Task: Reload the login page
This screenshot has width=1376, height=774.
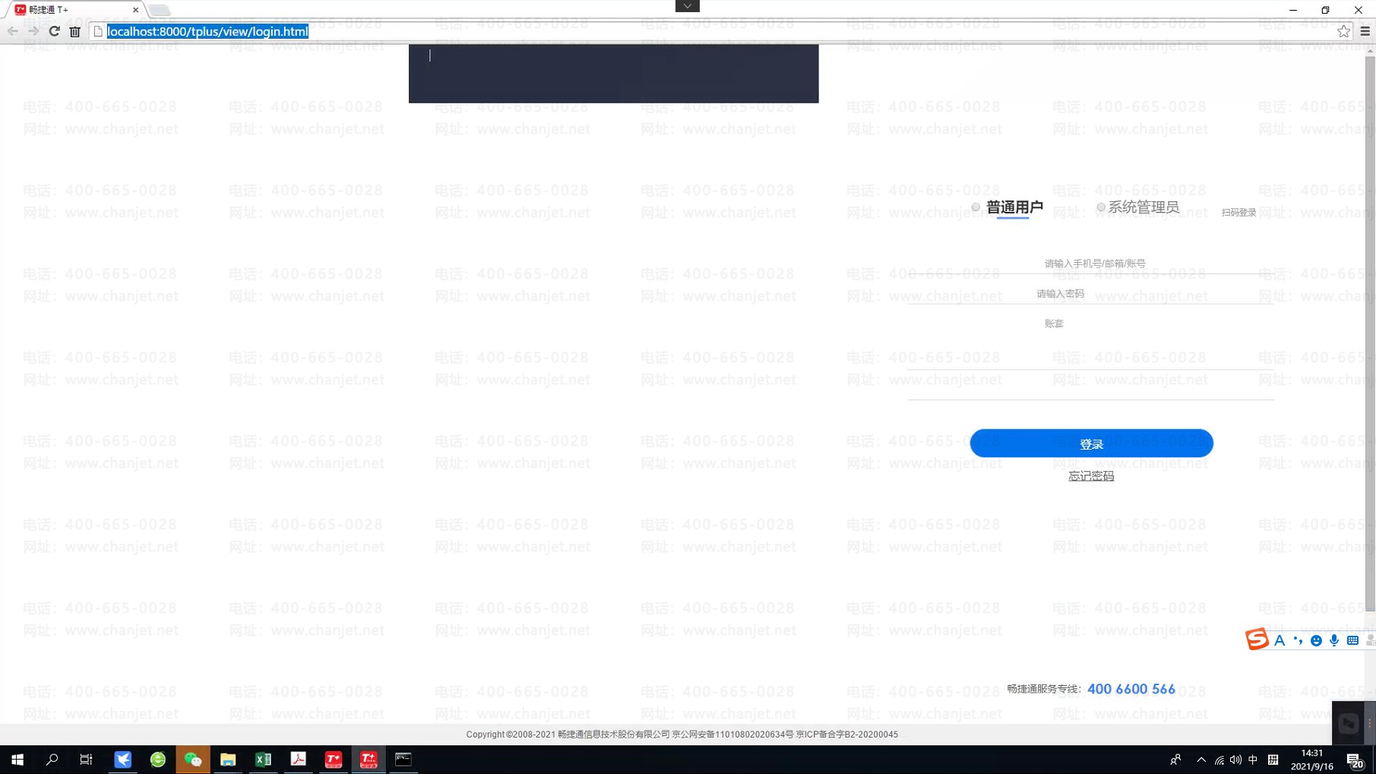Action: pos(54,31)
